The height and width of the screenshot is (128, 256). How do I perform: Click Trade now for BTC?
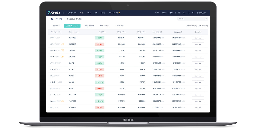(x=198, y=44)
